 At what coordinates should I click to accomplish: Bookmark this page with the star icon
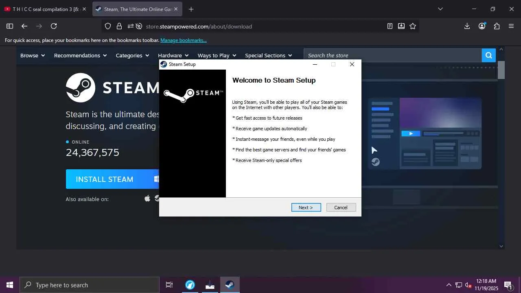click(413, 26)
